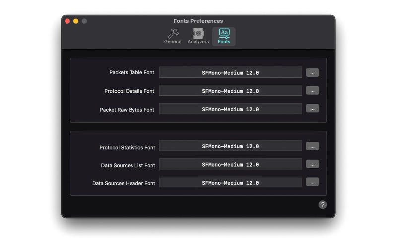Click the Data Sources Header Font value field
Image resolution: width=397 pixels, height=248 pixels.
click(x=230, y=182)
